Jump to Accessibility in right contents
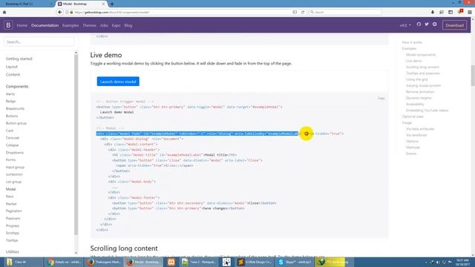The width and height of the screenshot is (475, 267). [415, 104]
